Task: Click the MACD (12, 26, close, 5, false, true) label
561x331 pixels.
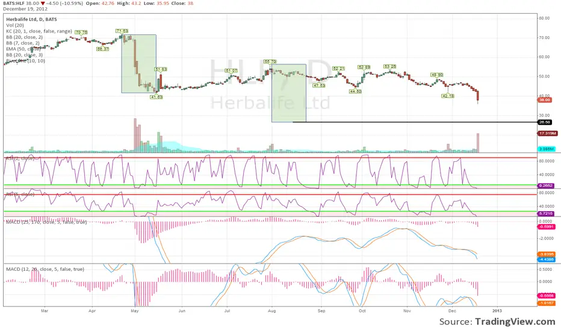Action: point(45,269)
